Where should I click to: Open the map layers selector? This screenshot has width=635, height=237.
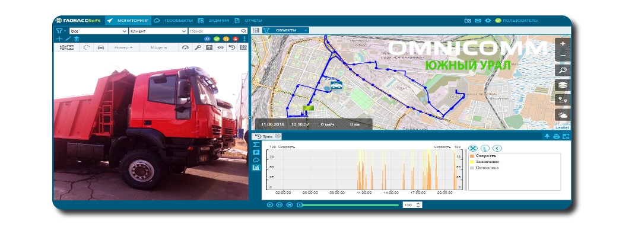click(x=563, y=85)
